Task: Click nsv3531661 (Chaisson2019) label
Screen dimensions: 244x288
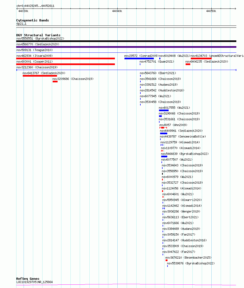Action: (179, 119)
